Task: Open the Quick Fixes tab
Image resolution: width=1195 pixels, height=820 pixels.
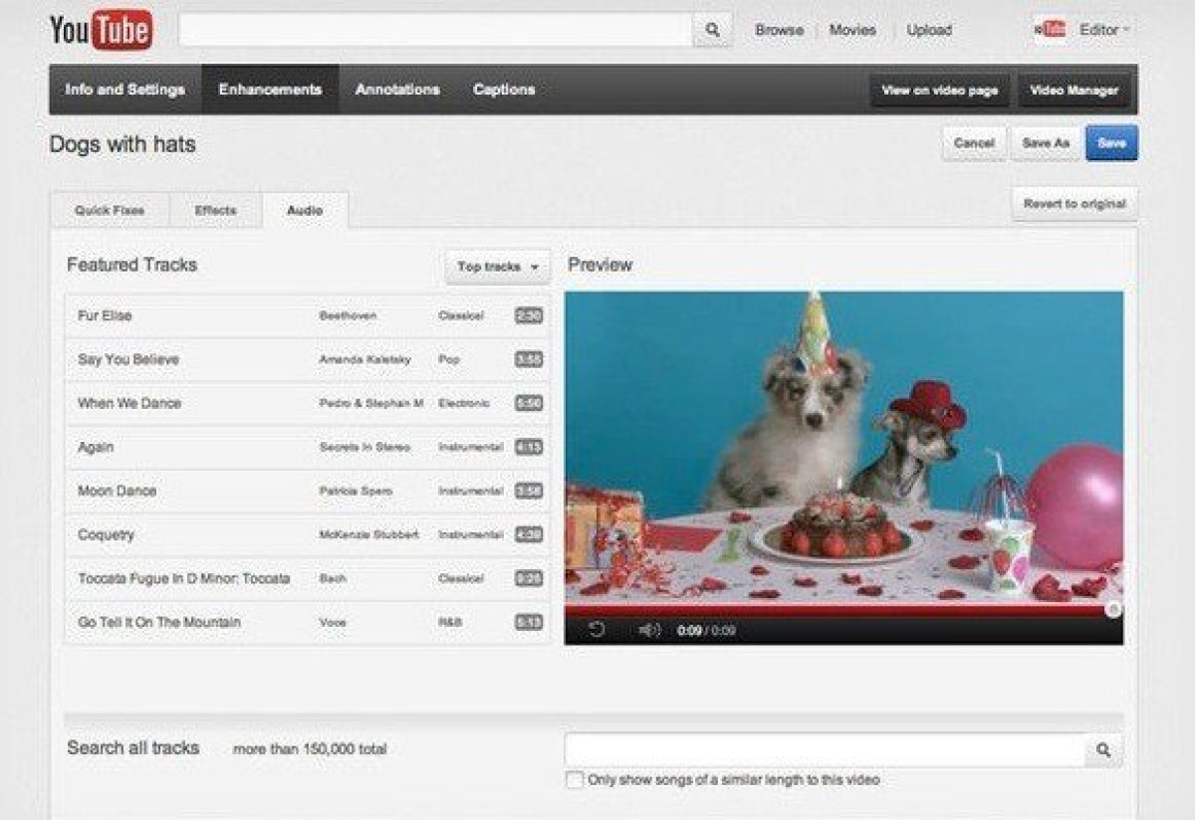Action: (110, 210)
